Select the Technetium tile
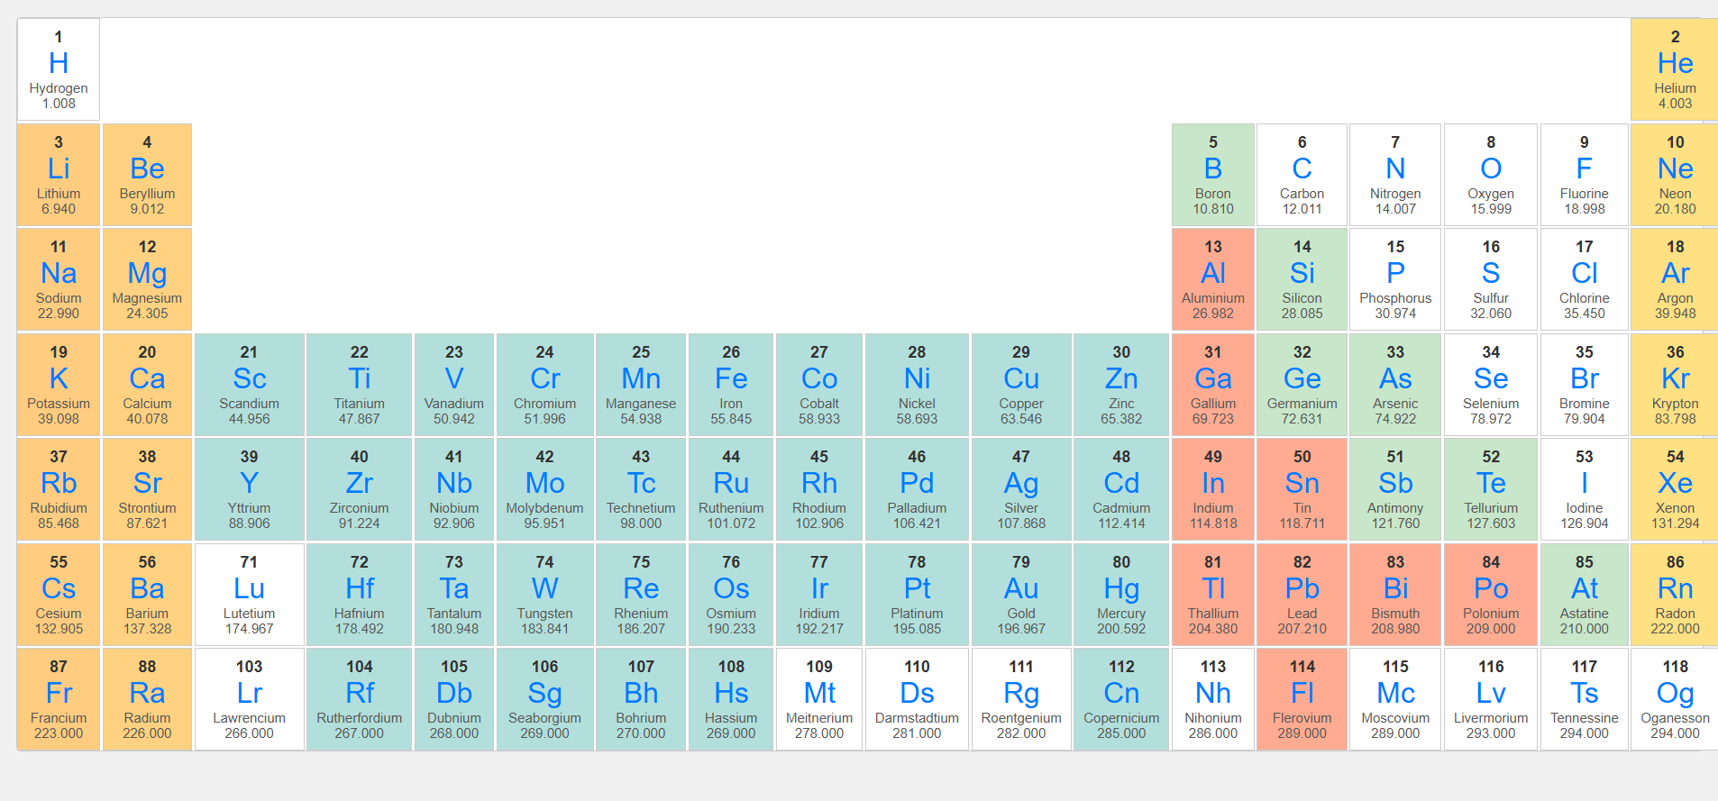 641,489
